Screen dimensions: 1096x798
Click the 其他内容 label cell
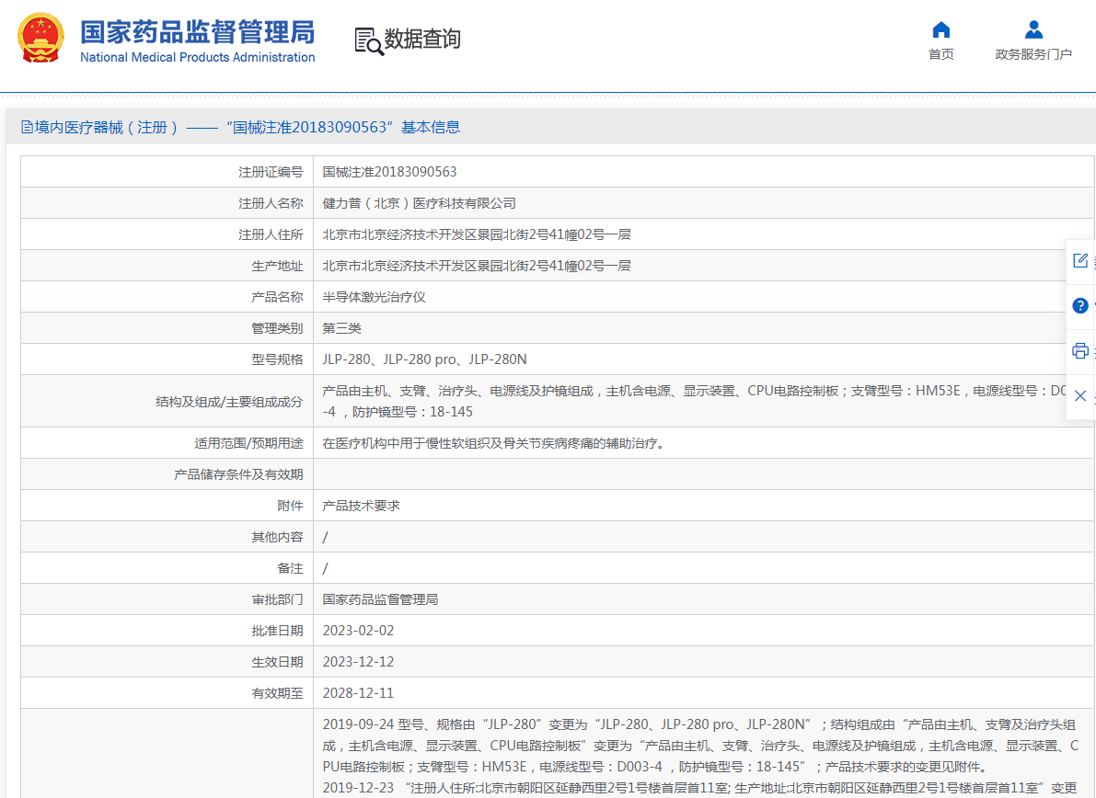167,537
